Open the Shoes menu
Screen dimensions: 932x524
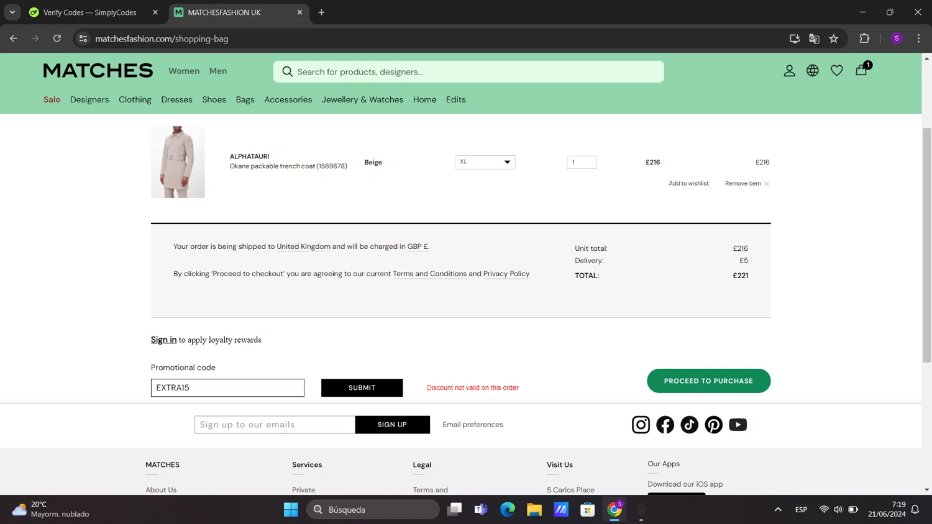214,99
